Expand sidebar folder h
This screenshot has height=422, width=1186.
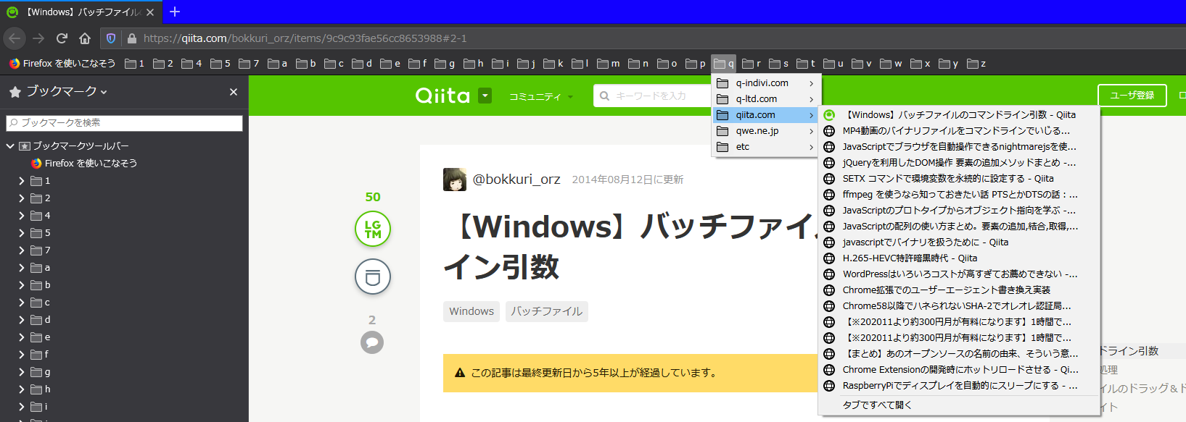coord(22,389)
